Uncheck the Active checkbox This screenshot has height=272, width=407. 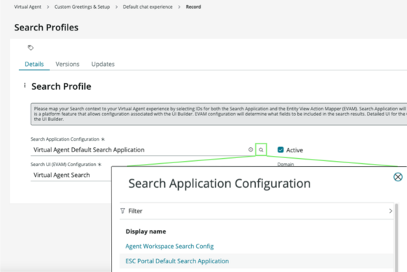coord(281,149)
